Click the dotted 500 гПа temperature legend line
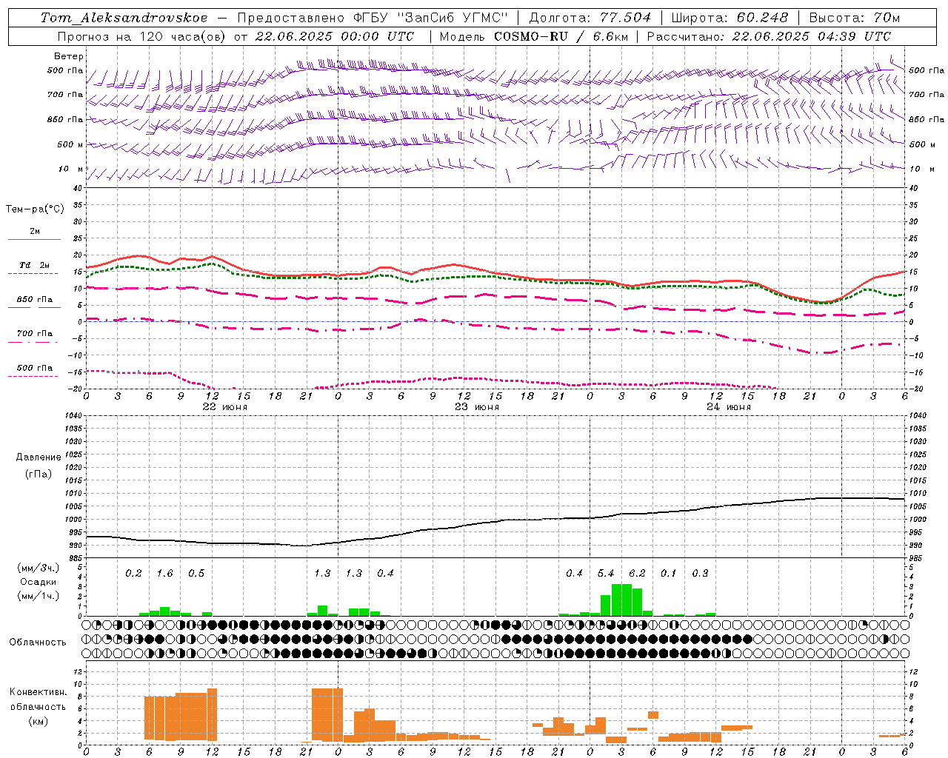948x758 pixels. (x=33, y=376)
